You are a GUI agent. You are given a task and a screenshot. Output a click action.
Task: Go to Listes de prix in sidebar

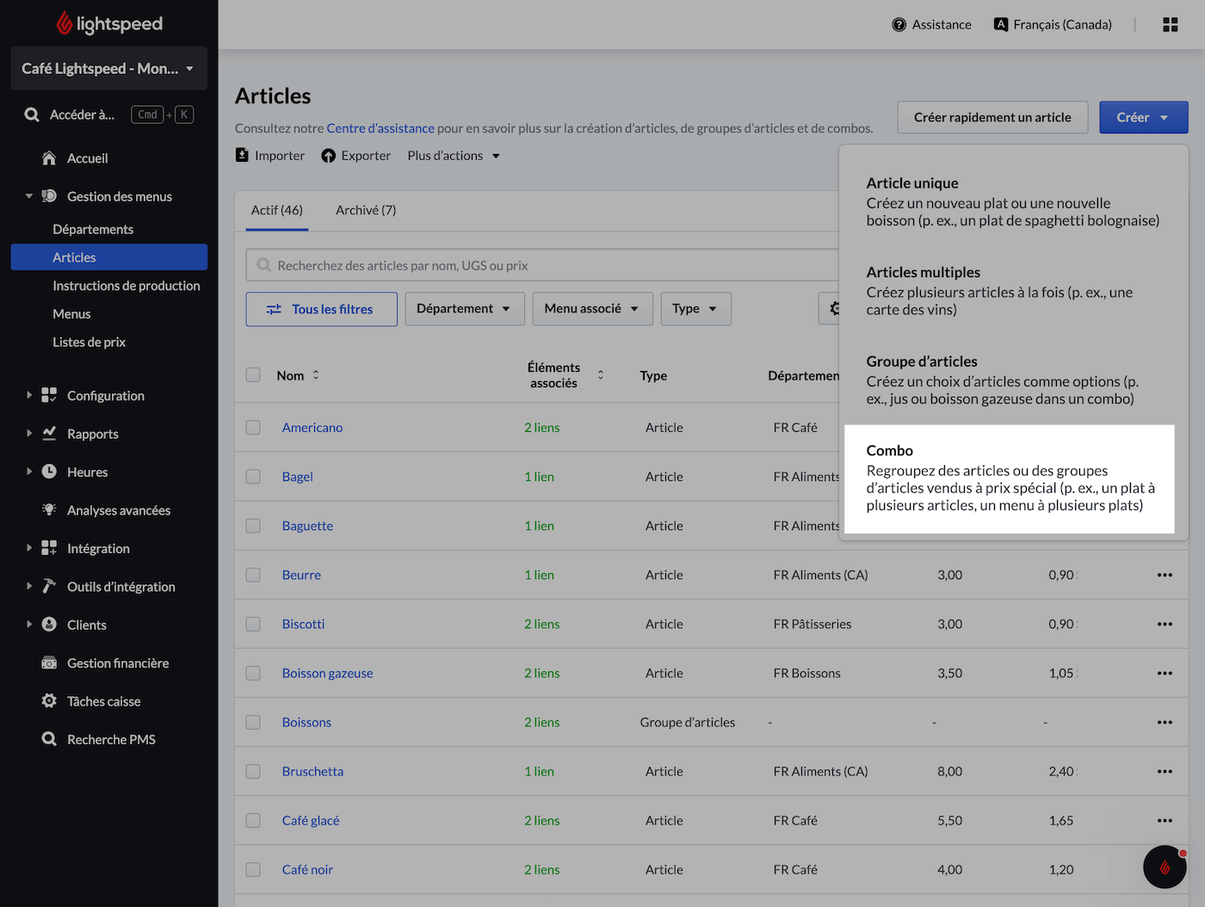(x=89, y=342)
